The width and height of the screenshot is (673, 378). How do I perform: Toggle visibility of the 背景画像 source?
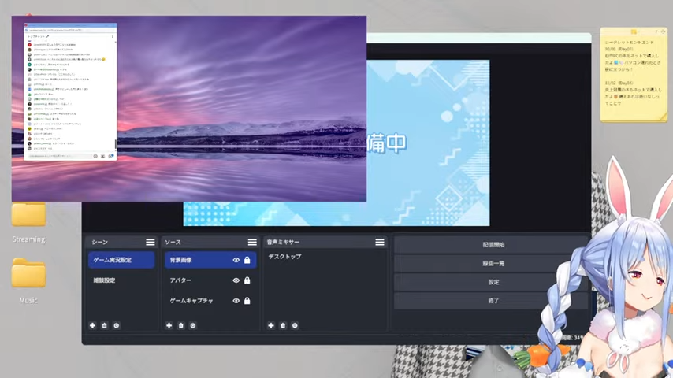point(236,260)
